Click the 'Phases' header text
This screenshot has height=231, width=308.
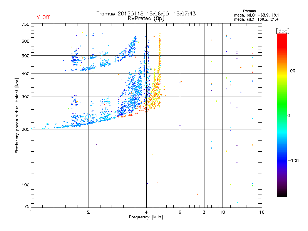249,11
